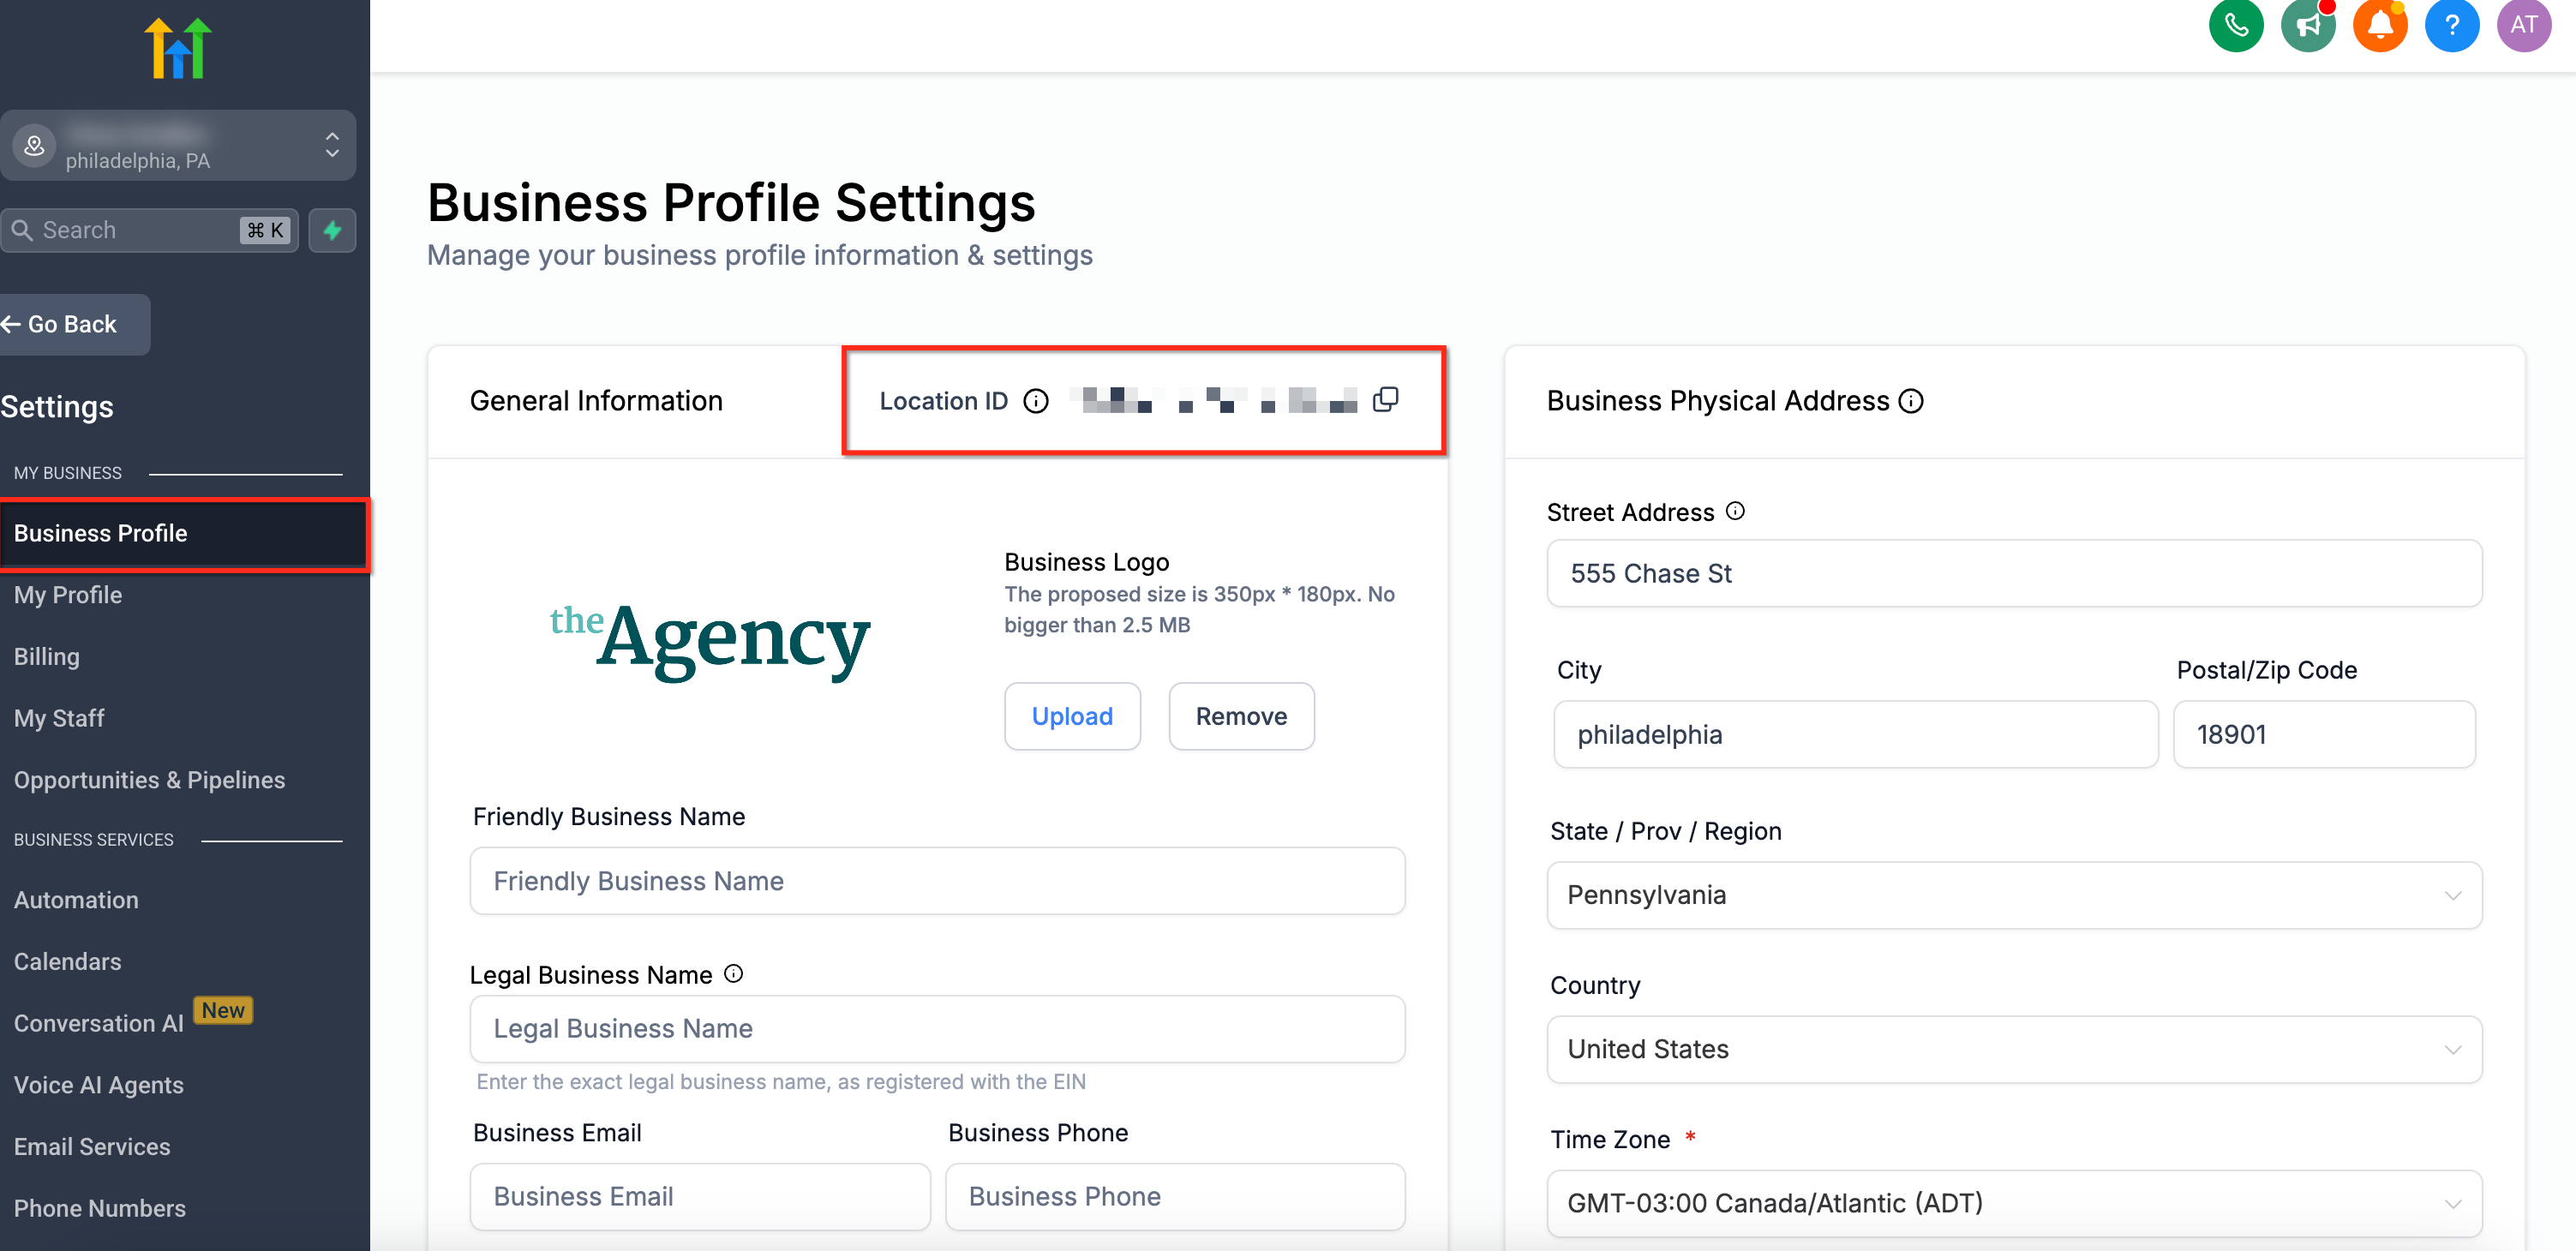Click the green lightning quick actions icon

click(x=332, y=231)
